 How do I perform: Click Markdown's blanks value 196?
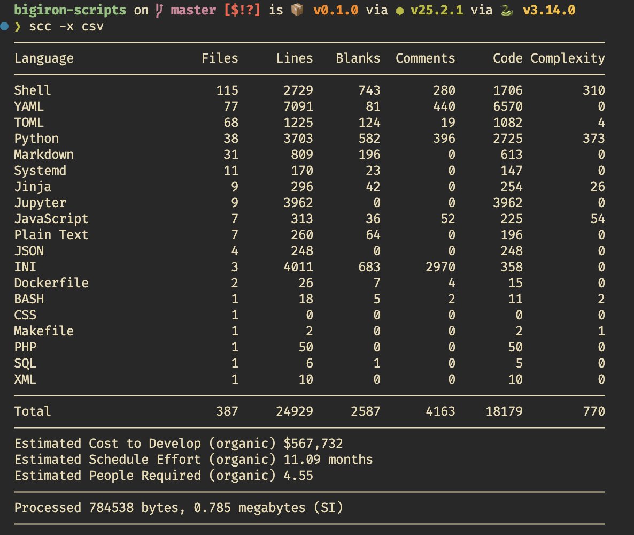coord(369,154)
